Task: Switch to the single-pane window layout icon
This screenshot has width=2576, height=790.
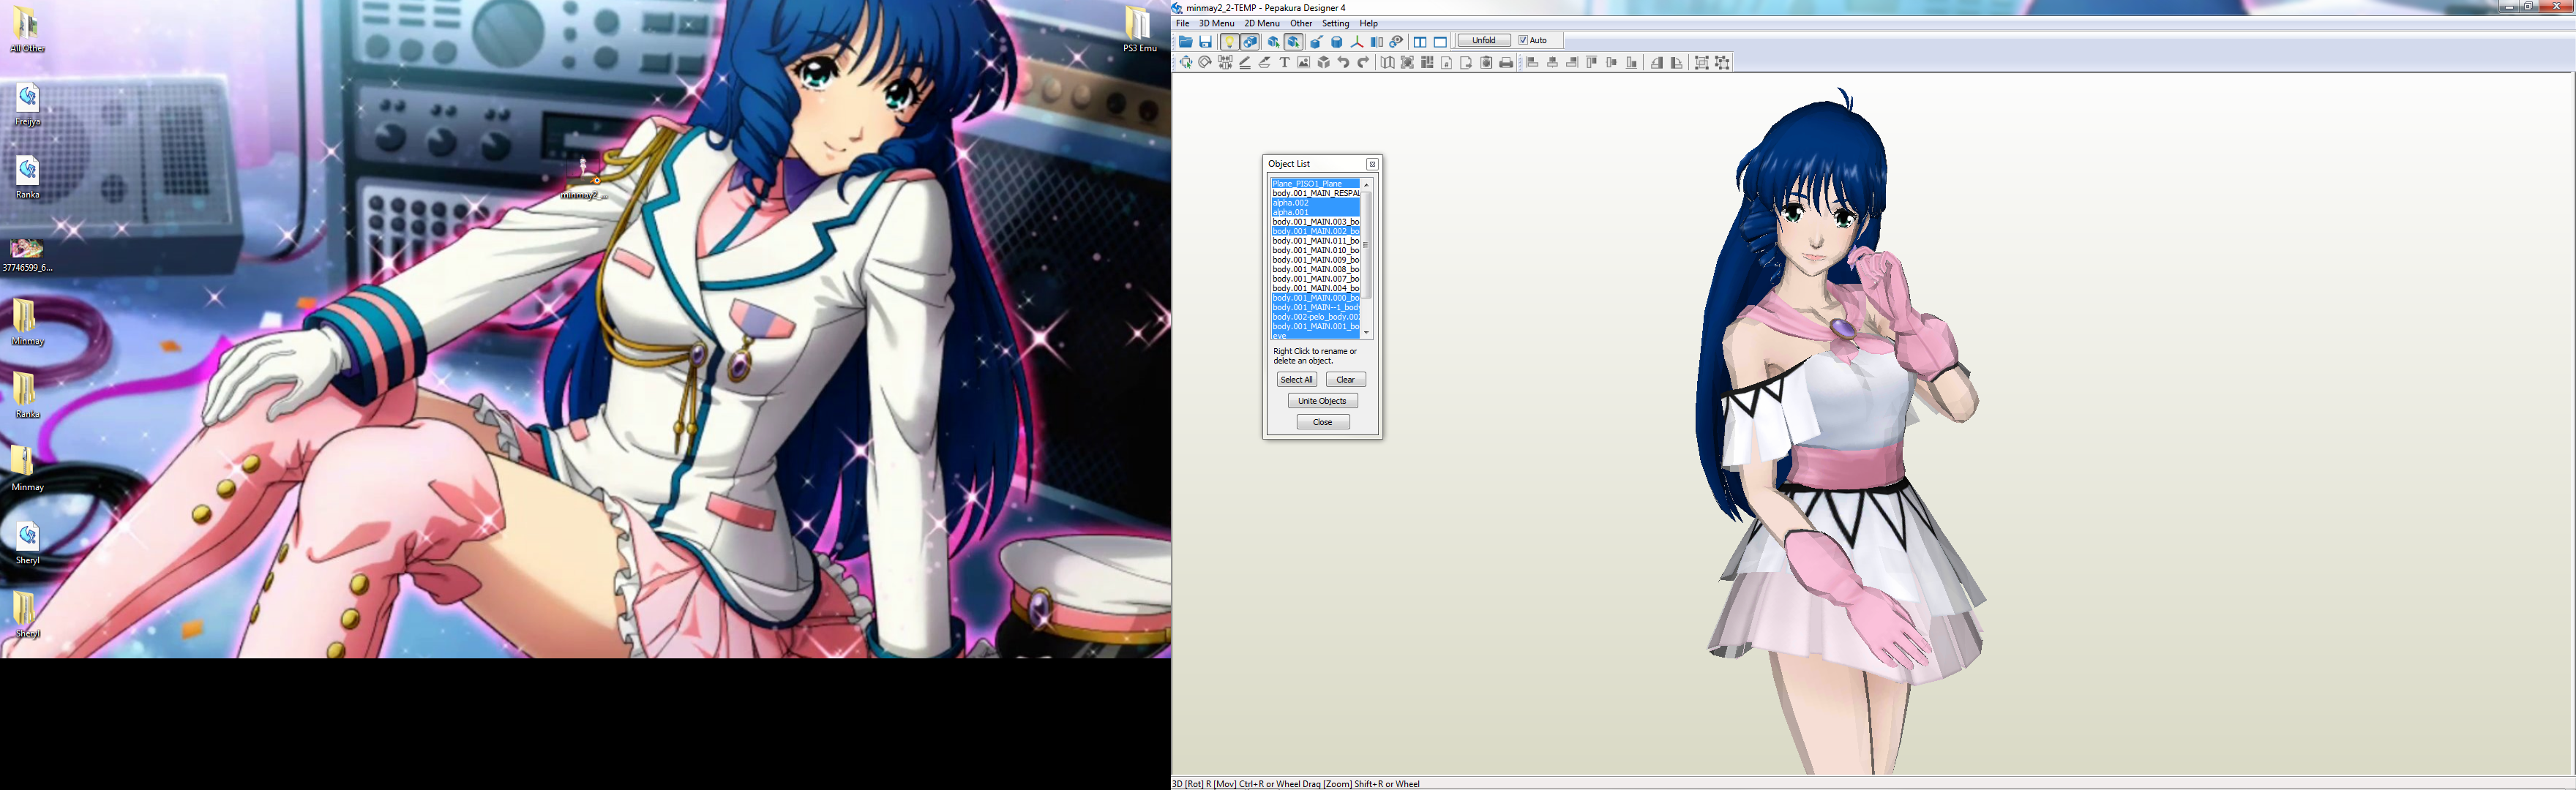Action: click(x=1440, y=42)
